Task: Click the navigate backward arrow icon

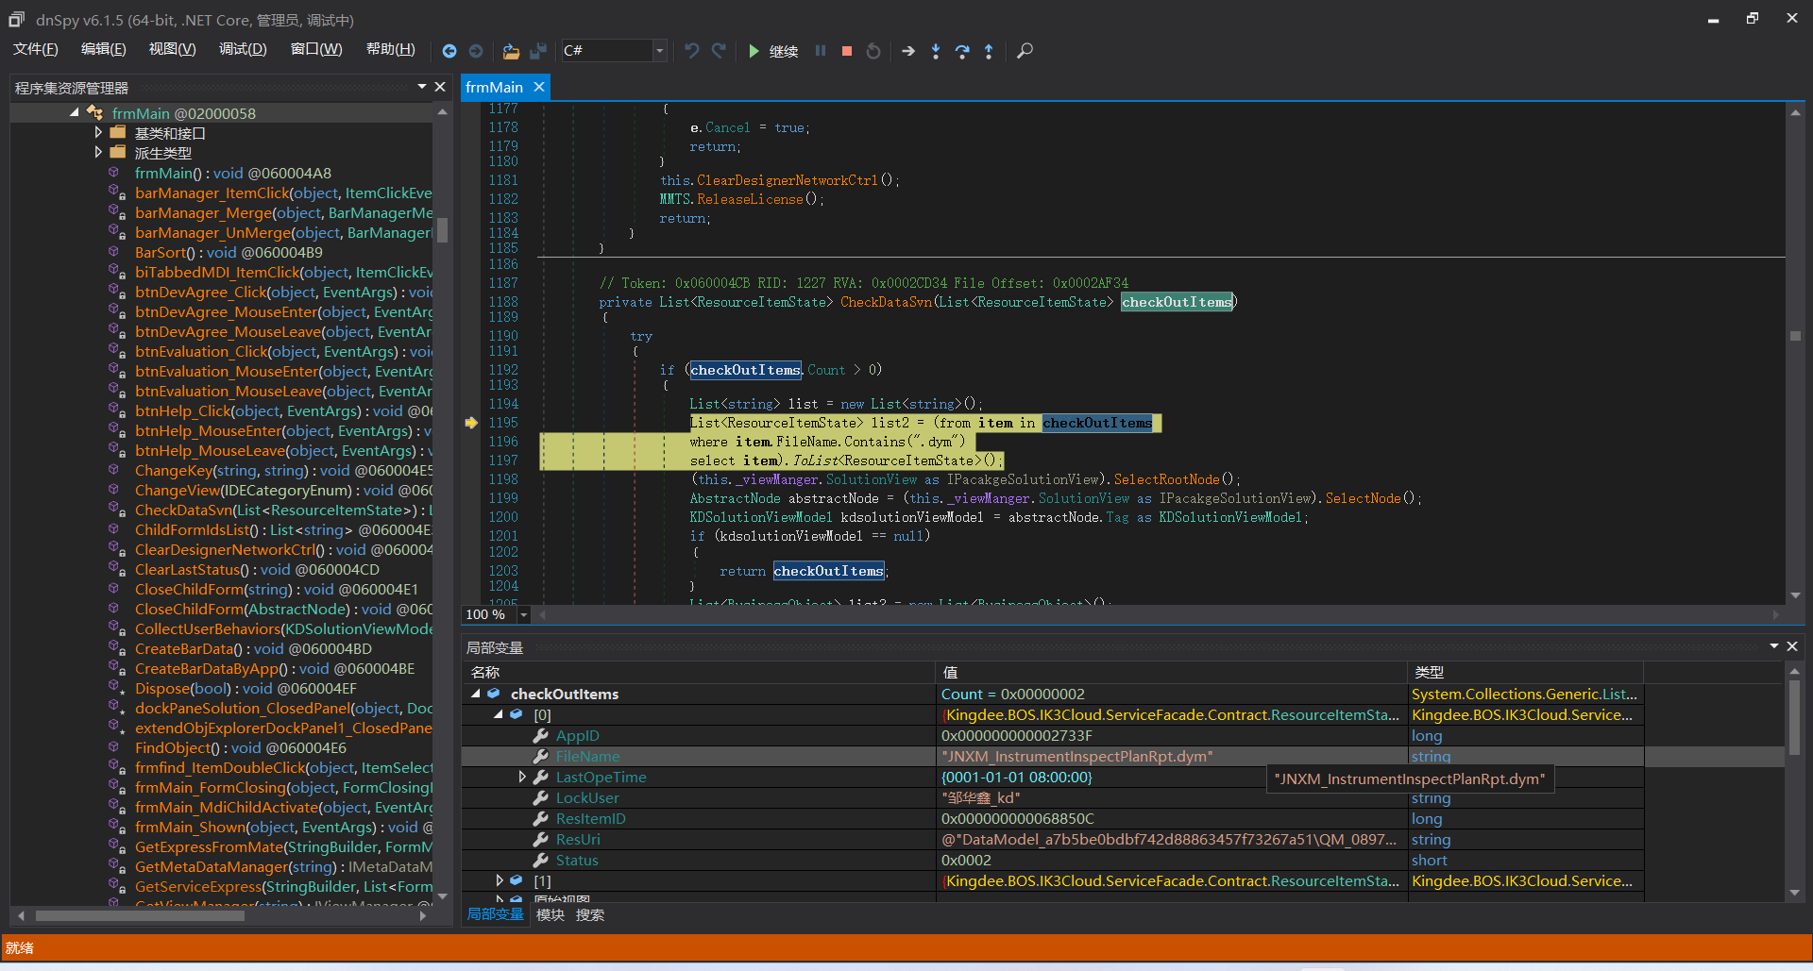Action: click(x=449, y=51)
